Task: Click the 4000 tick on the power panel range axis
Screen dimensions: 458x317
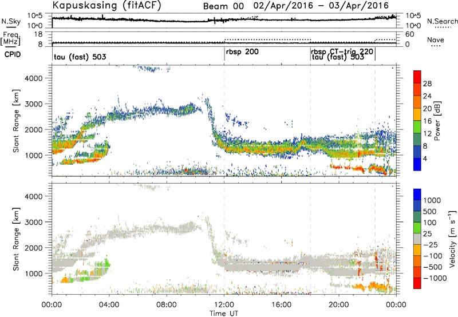Action: [34, 78]
